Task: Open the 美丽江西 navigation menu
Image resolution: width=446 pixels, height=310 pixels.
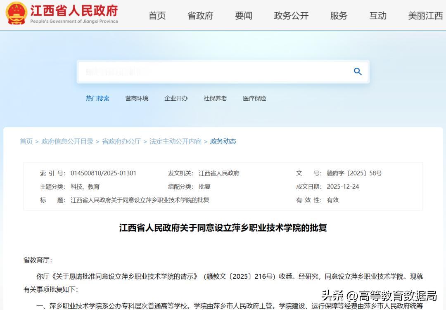Action: coord(425,16)
